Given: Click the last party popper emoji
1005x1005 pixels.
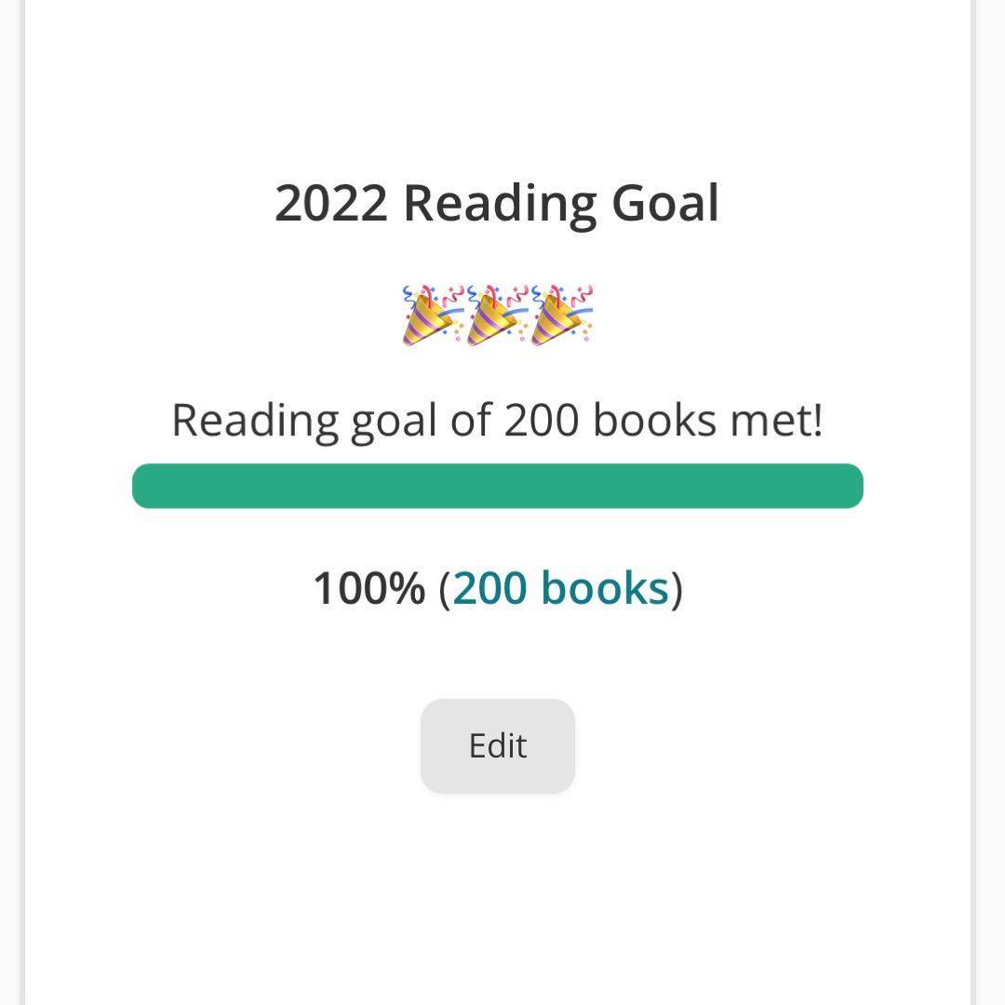Looking at the screenshot, I should 562,316.
